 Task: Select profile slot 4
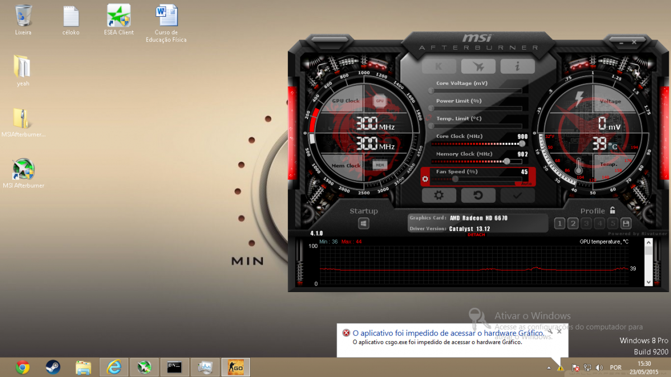coord(599,223)
